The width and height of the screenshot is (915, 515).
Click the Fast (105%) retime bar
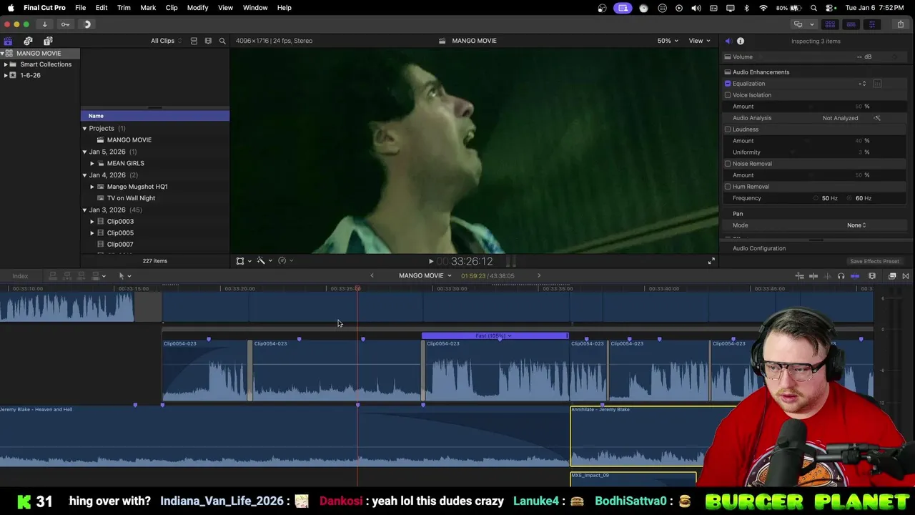(495, 335)
